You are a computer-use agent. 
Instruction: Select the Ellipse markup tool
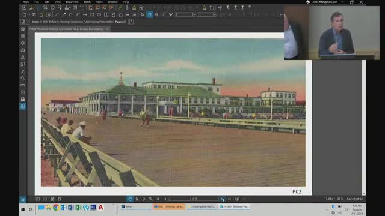99,14
